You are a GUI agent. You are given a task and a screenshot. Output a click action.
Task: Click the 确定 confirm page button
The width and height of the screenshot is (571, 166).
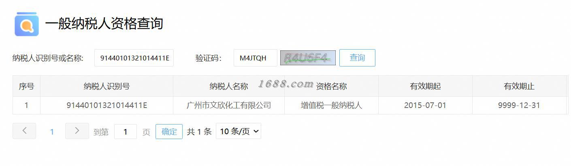click(x=169, y=132)
